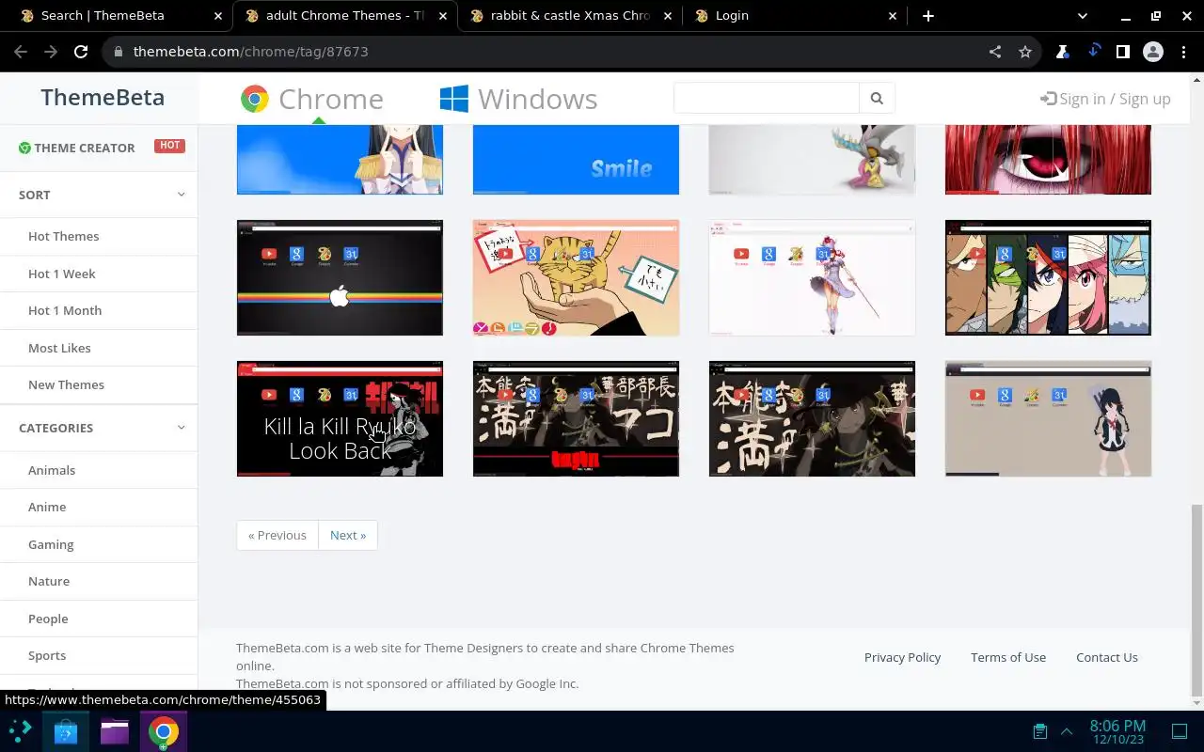1204x752 pixels.
Task: Collapse the CATEGORIES section
Action: (181, 428)
